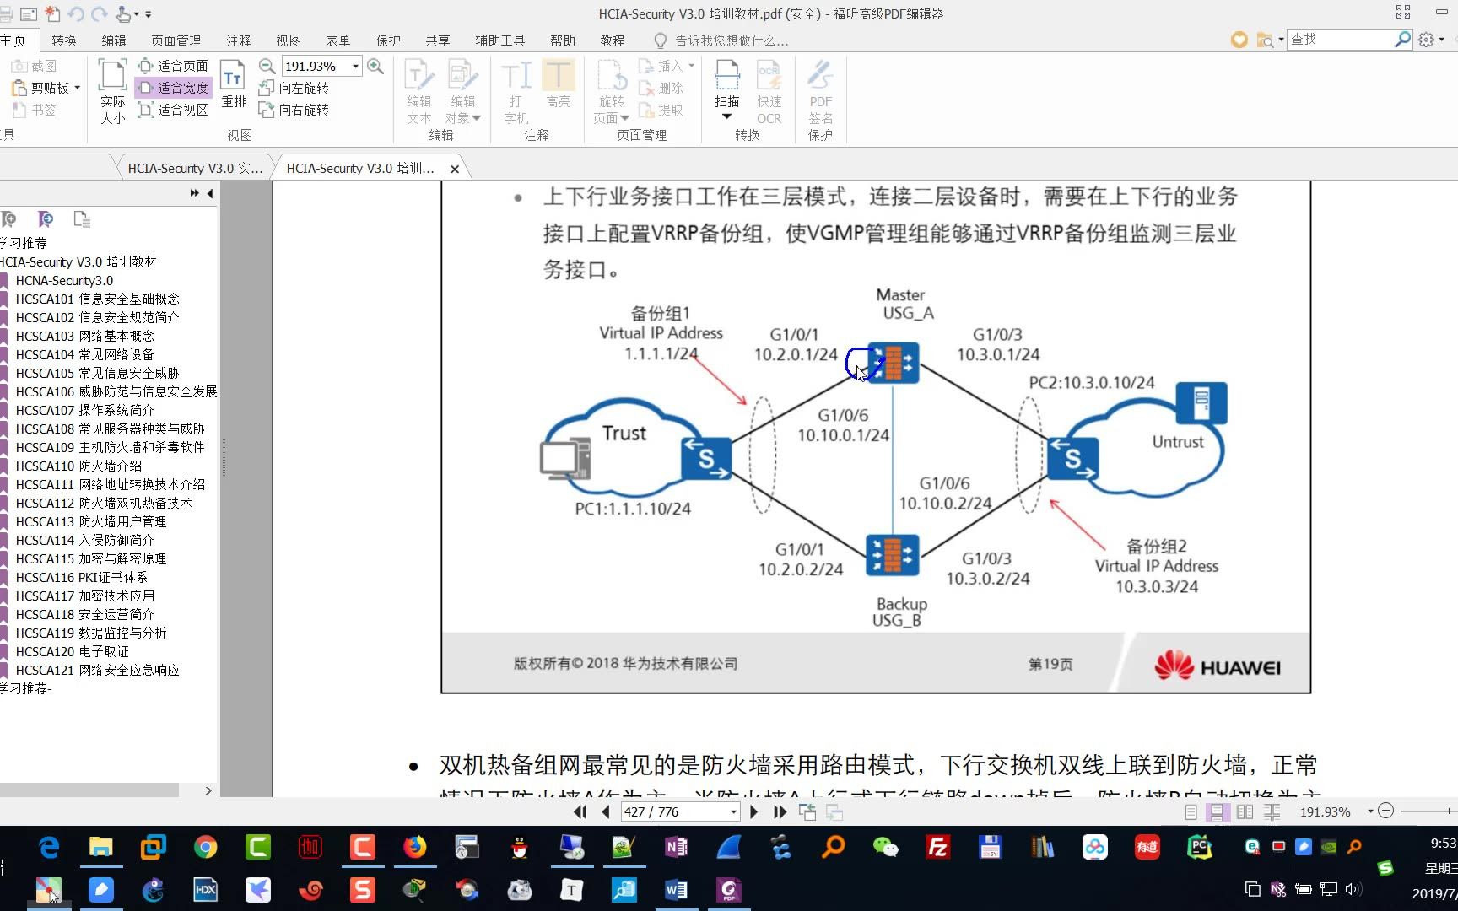Screen dimensions: 1458x911
Task: Go to last page using the double-right arrow
Action: click(780, 811)
